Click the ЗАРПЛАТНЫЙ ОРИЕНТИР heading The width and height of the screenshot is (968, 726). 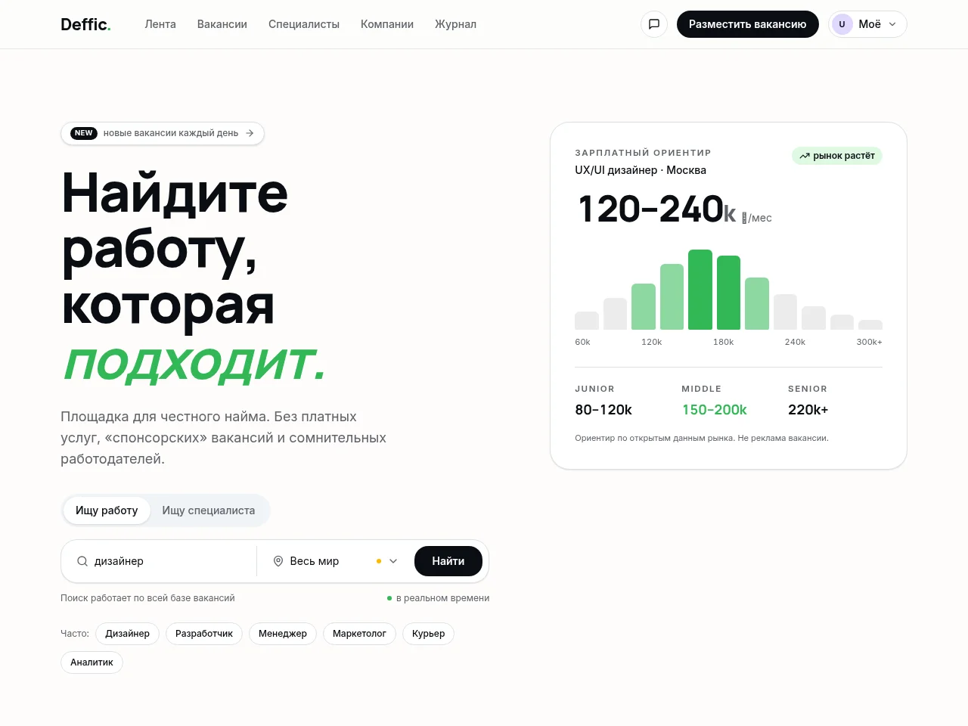pos(643,153)
